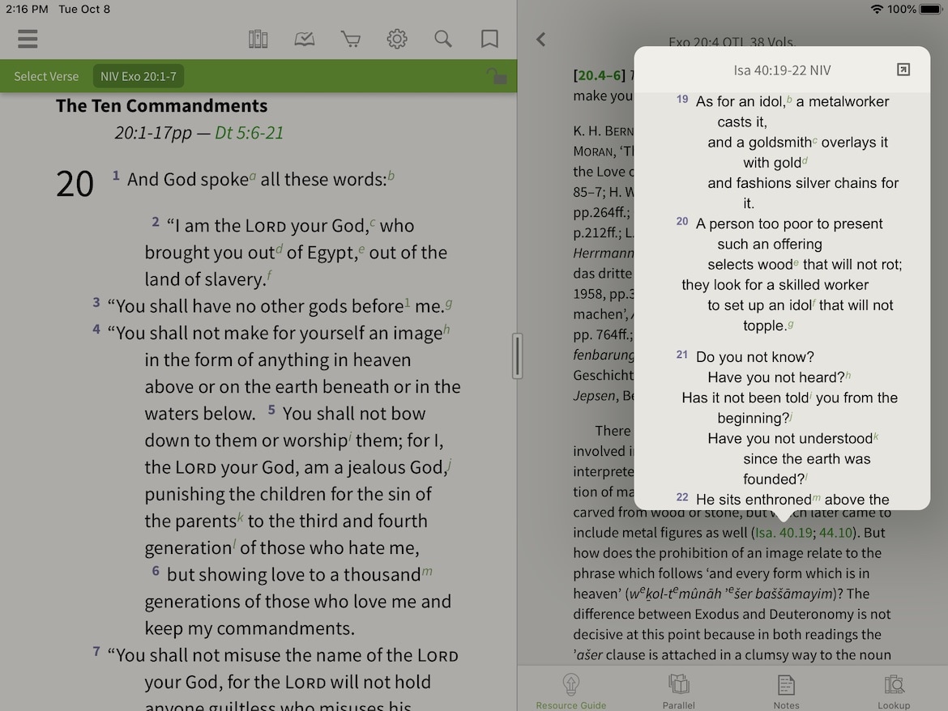Switch to the Lookup tab

point(894,692)
